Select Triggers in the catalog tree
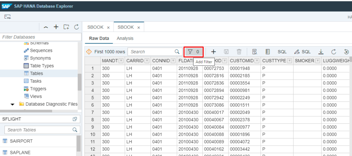The width and height of the screenshot is (352, 156). pos(38,89)
